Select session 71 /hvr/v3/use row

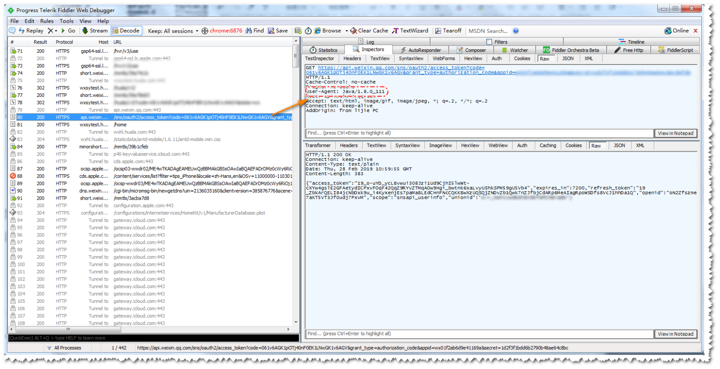pos(151,51)
